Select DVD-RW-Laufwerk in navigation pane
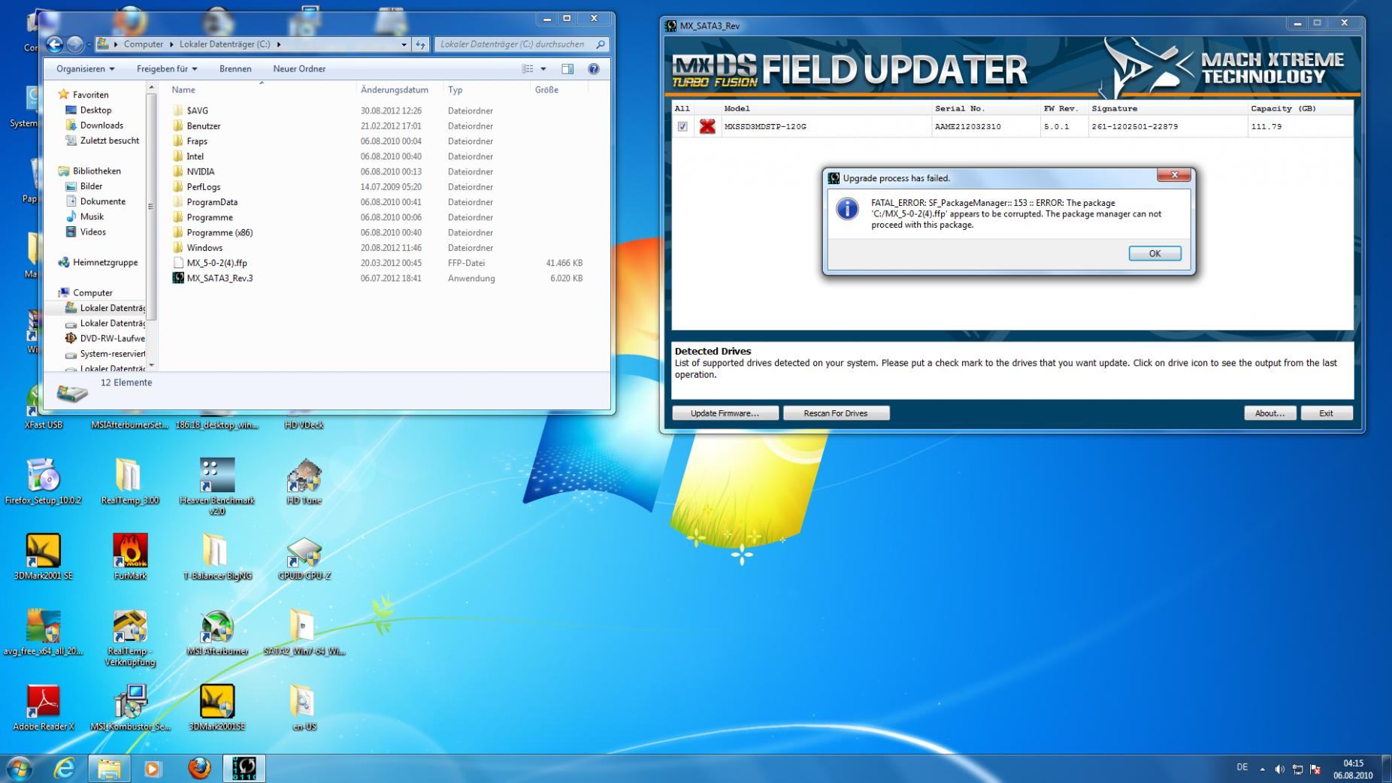 (x=112, y=338)
